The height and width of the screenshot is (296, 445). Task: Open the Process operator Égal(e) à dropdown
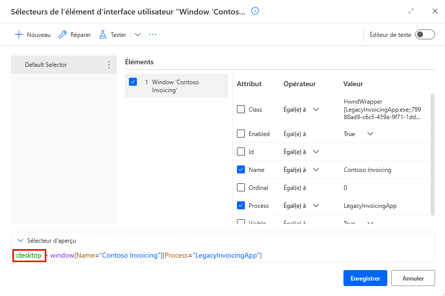(316, 205)
